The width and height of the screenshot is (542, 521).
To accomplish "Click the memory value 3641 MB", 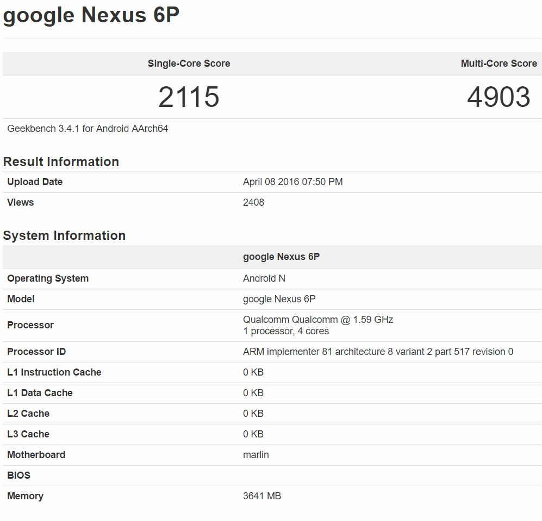I will [262, 496].
